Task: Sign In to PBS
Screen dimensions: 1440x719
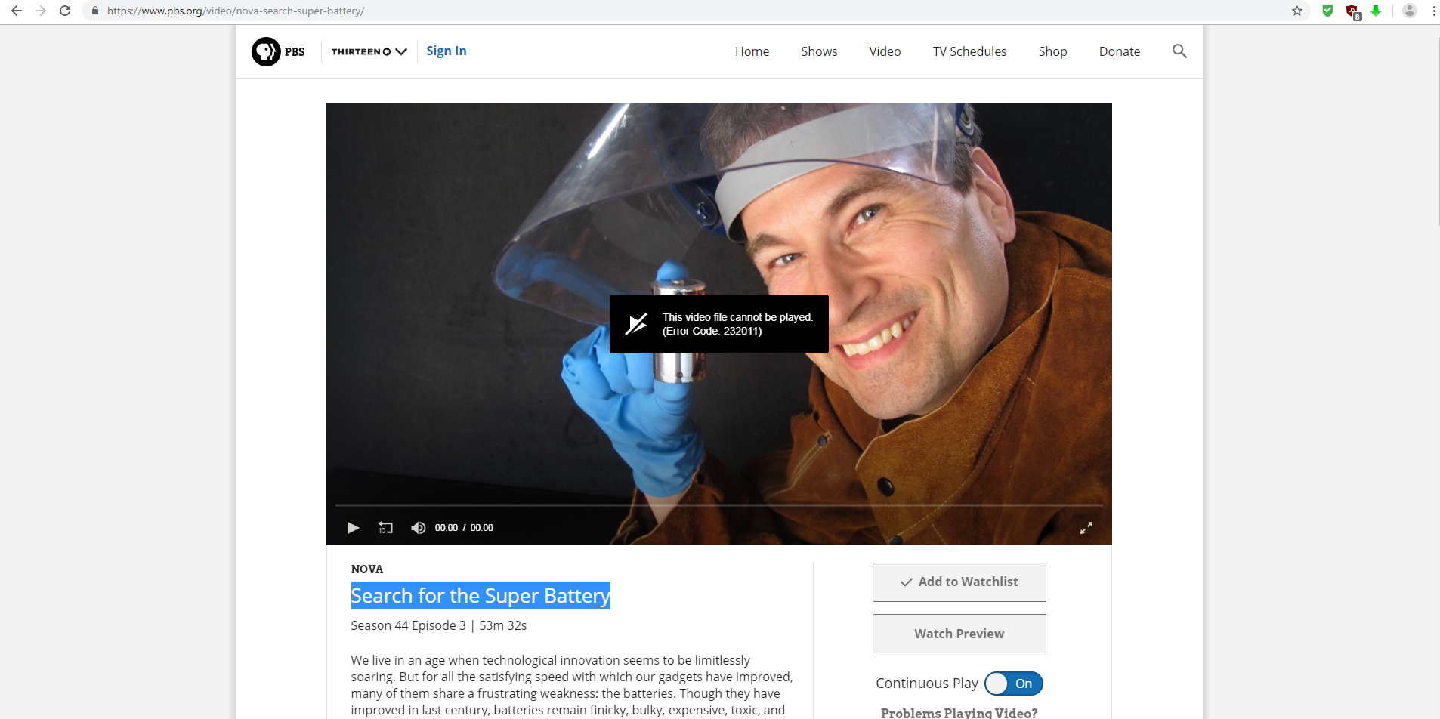Action: [x=446, y=51]
